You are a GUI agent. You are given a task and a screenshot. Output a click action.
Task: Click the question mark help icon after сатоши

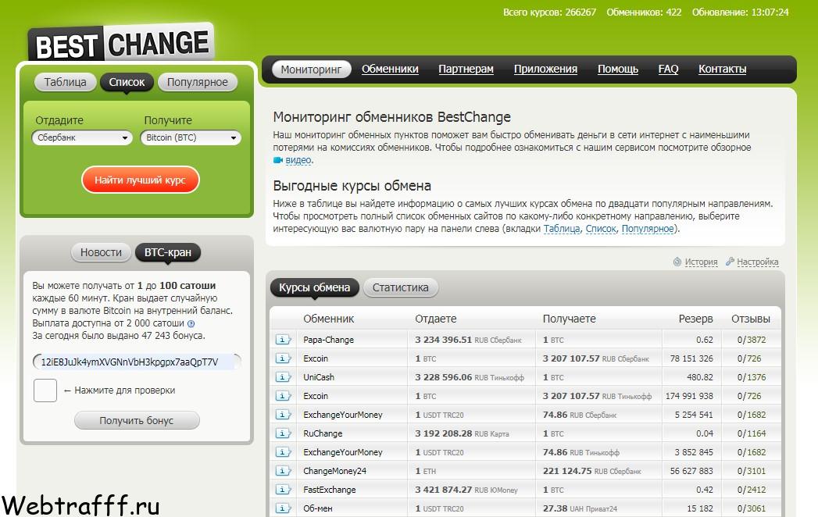191,323
